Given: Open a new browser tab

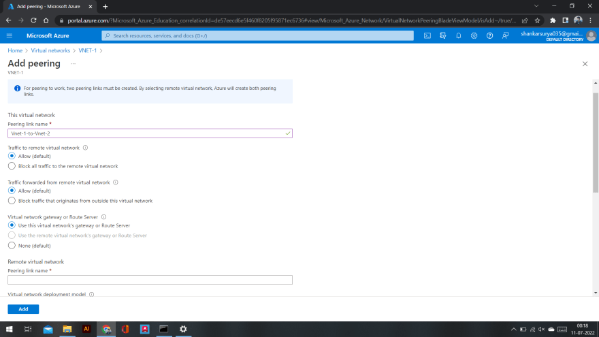Looking at the screenshot, I should point(105,7).
